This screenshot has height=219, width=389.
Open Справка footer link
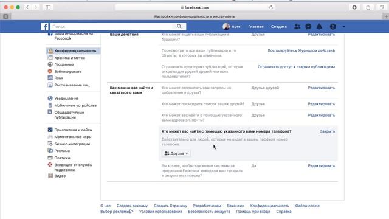(284, 212)
